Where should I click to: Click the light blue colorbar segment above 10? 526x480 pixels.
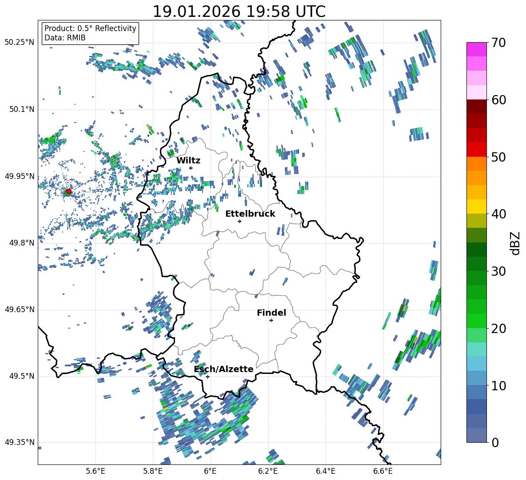(476, 364)
